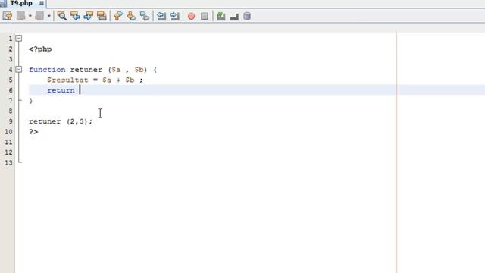
Task: Collapse the code fold at line 1
Action: click(x=19, y=39)
